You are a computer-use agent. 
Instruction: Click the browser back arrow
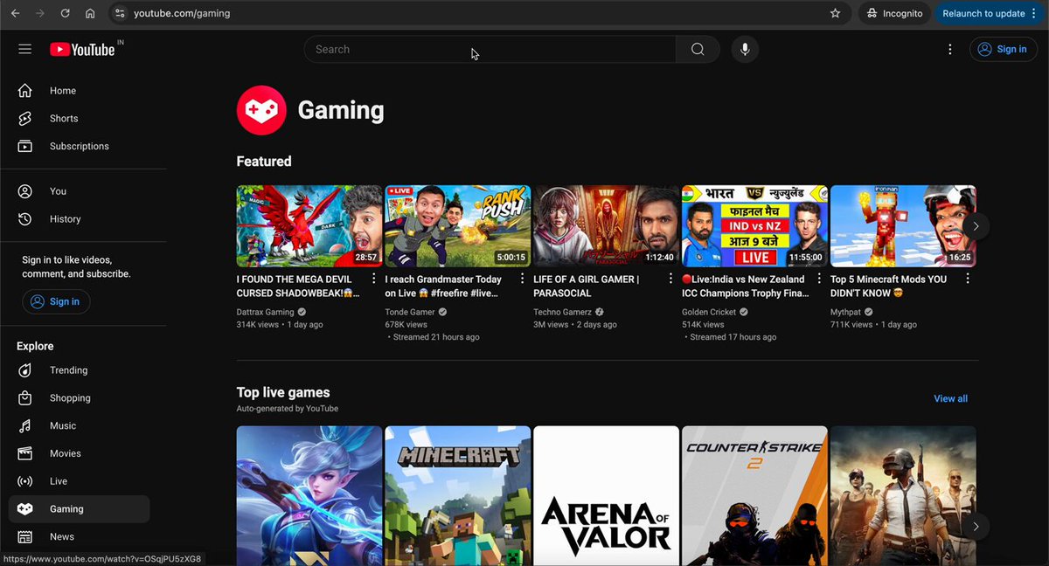[15, 13]
